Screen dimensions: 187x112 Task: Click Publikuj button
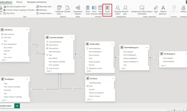click(183, 9)
